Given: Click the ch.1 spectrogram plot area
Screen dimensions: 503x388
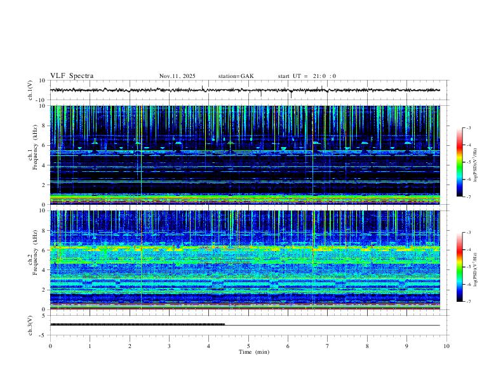Looking at the screenshot, I should pos(245,155).
